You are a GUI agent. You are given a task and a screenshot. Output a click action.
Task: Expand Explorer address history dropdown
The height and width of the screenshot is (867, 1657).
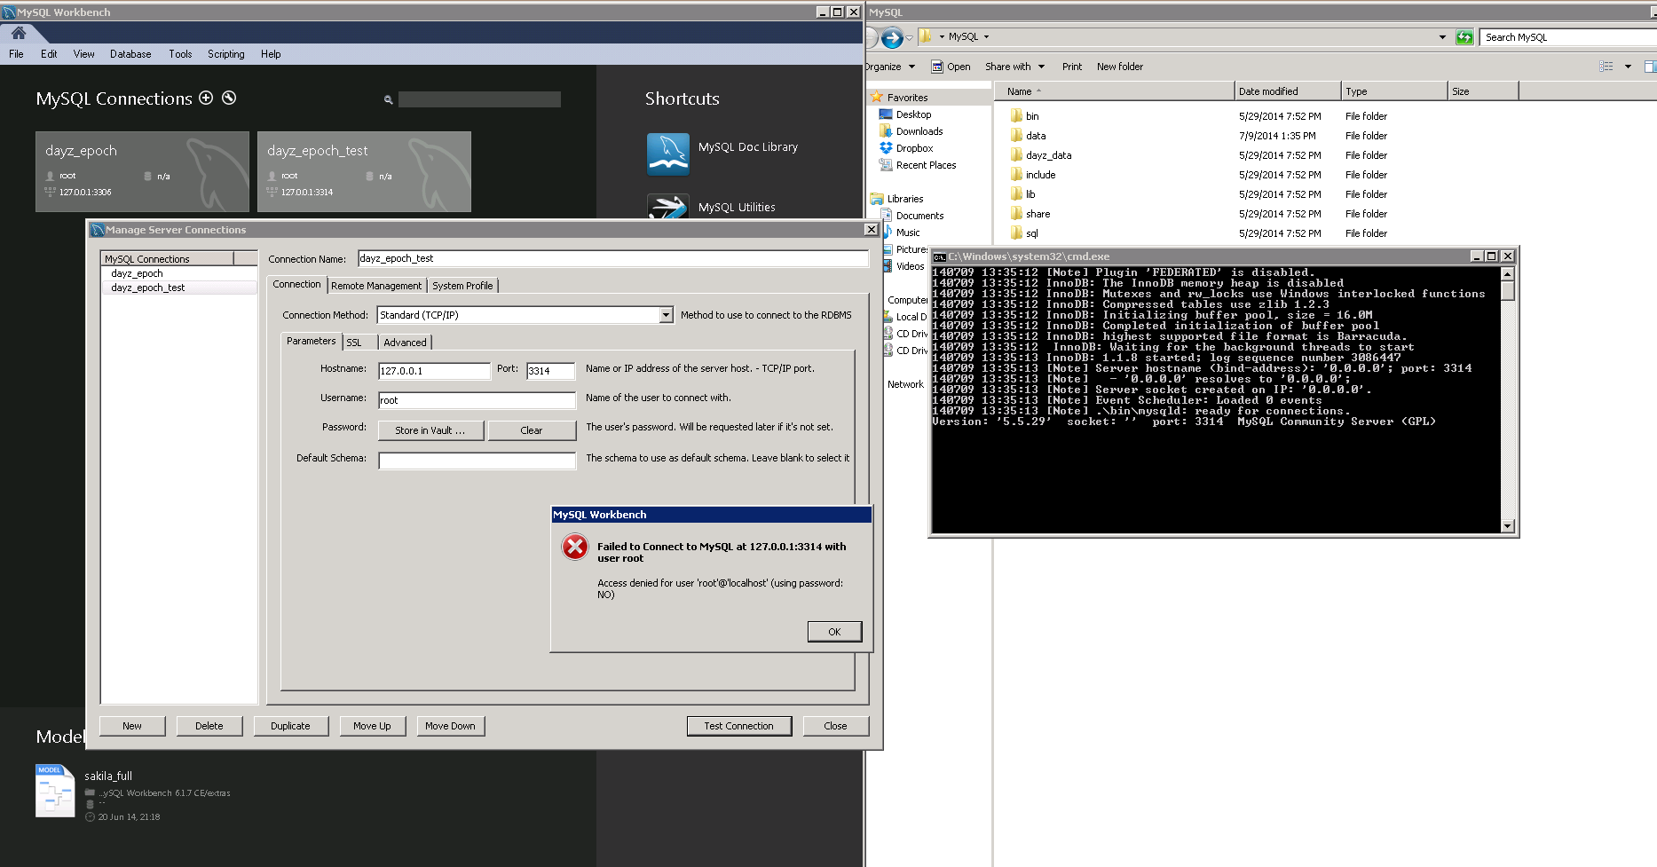click(1442, 37)
